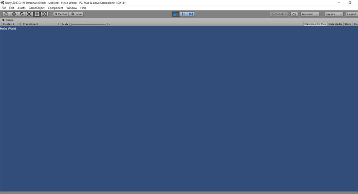
Task: Click the Scale slider handle
Action: (70, 24)
